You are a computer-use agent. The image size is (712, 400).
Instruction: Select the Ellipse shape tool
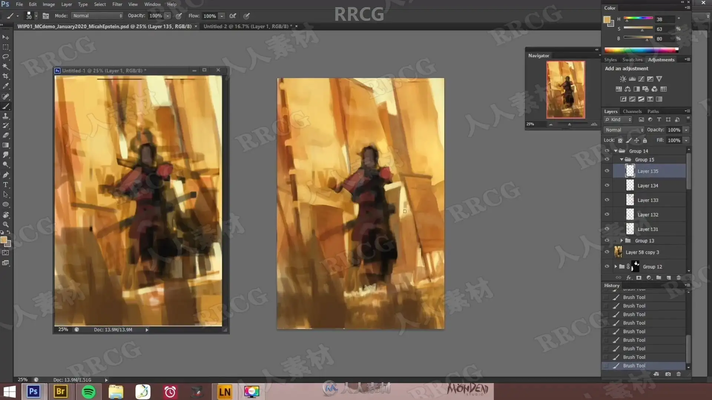(x=6, y=204)
